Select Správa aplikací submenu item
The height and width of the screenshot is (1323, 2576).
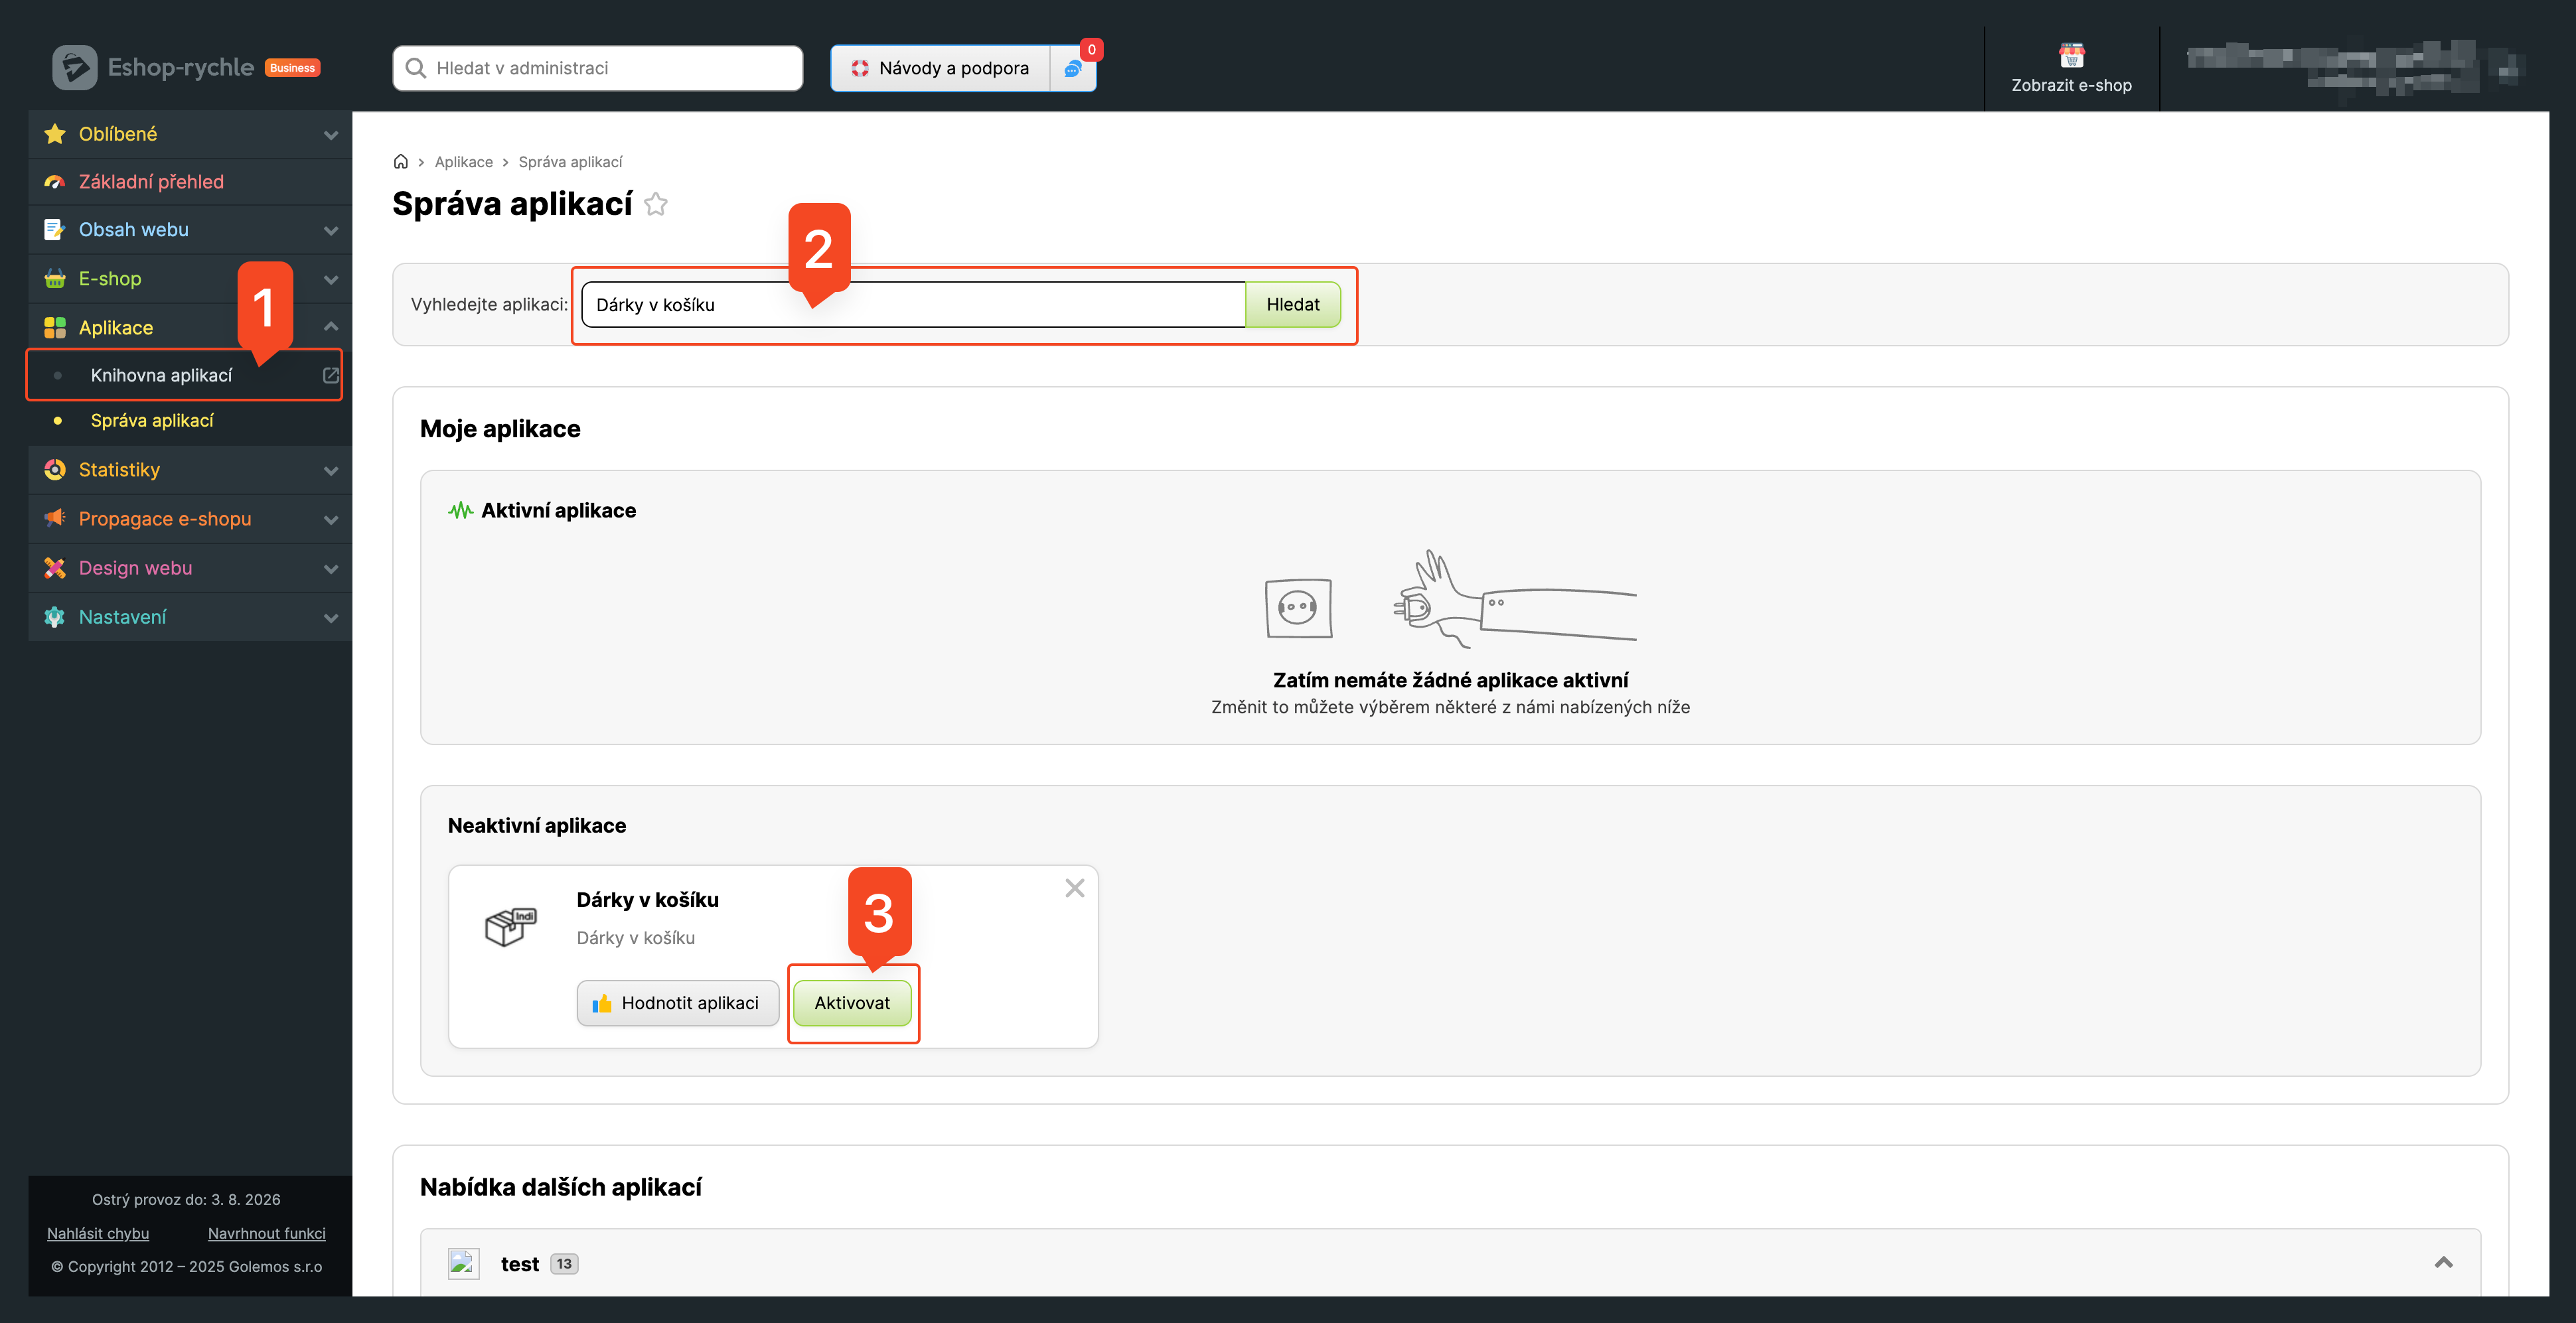[x=152, y=421]
